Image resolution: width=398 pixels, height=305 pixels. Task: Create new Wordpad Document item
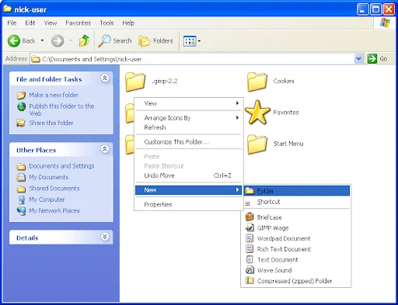pyautogui.click(x=297, y=238)
